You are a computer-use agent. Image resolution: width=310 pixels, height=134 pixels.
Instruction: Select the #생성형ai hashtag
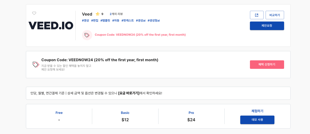tap(154, 20)
